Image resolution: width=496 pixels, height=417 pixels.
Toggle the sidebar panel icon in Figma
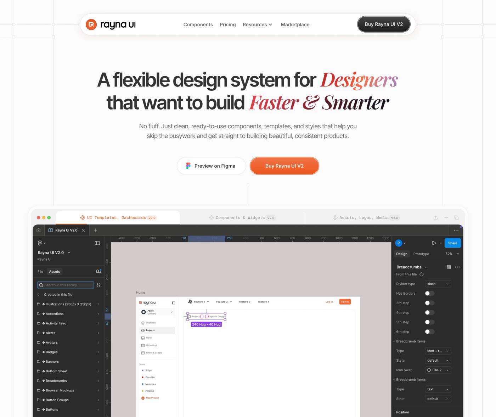[x=97, y=243]
